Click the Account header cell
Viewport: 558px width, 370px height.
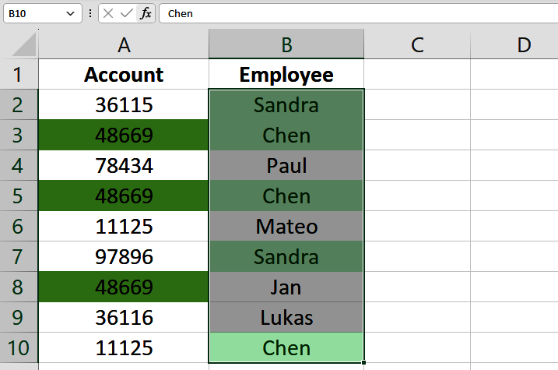124,75
